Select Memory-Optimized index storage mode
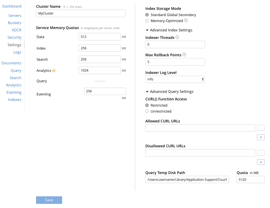 [147, 21]
